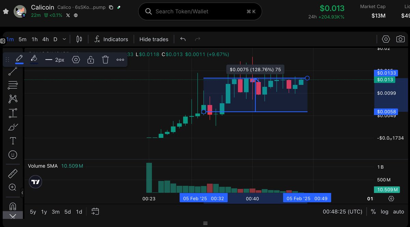Open the emoji icons tool
This screenshot has height=227, width=410.
(x=13, y=155)
